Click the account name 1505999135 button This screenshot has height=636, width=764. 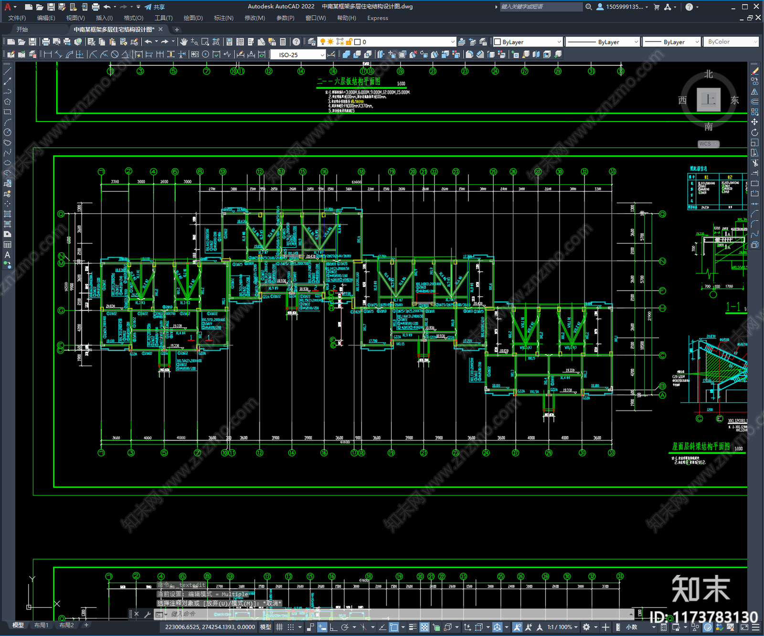(x=623, y=7)
